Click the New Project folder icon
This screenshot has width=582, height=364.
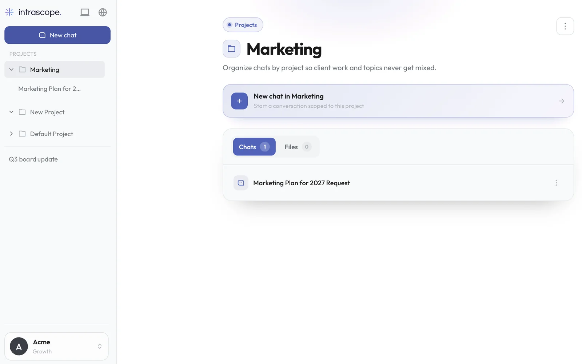(x=22, y=112)
